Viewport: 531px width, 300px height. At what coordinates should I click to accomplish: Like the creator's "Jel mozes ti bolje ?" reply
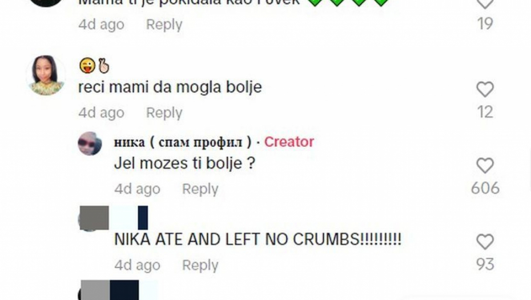[485, 166]
